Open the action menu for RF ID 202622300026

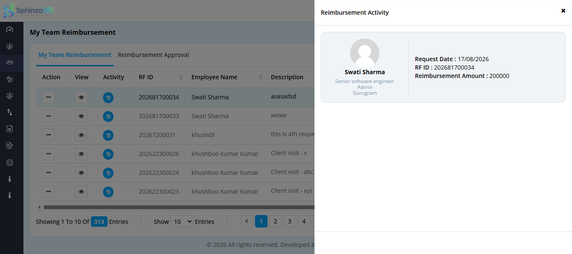pos(49,154)
